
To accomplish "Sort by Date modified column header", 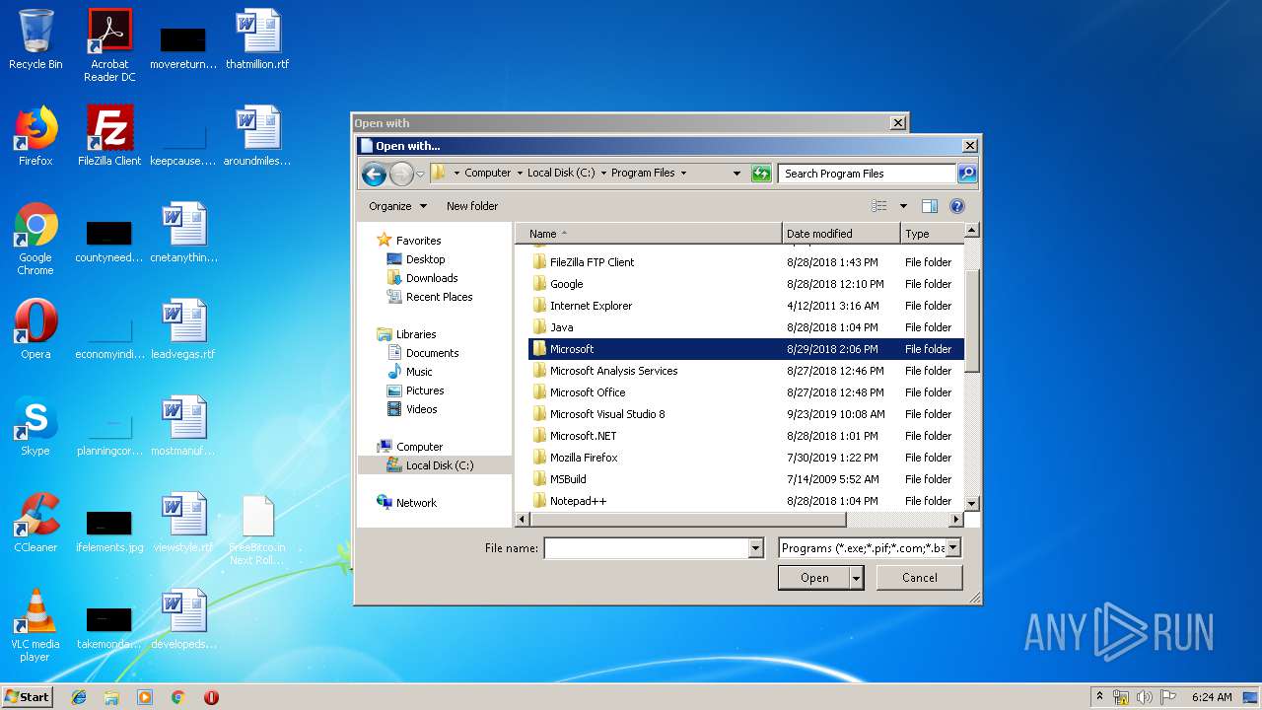I will (841, 234).
